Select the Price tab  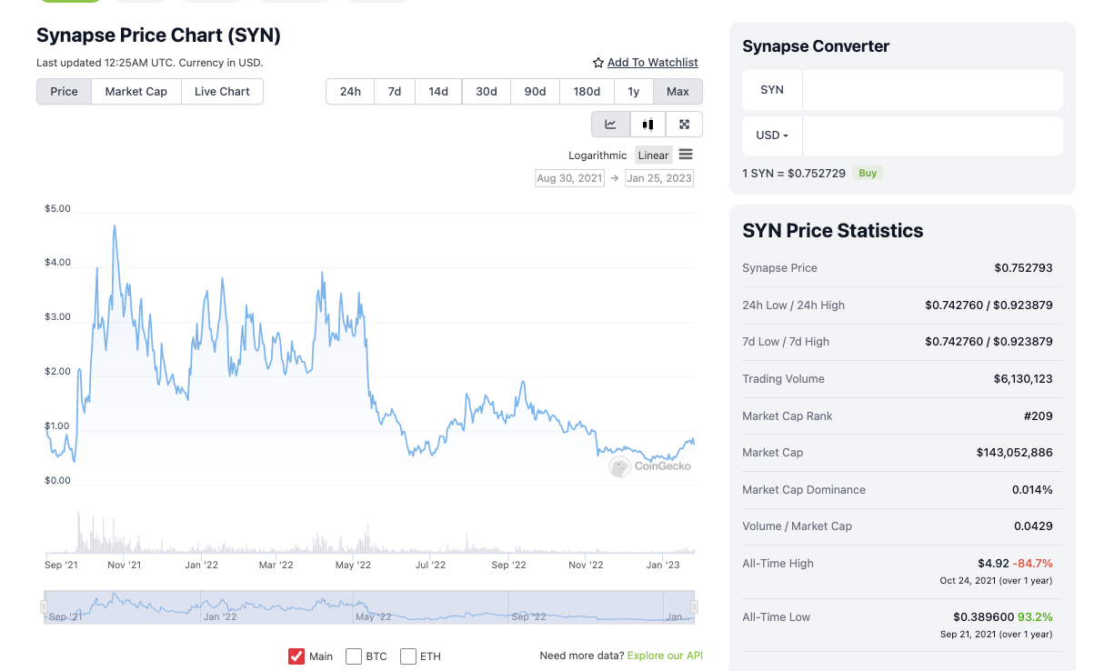pyautogui.click(x=64, y=92)
